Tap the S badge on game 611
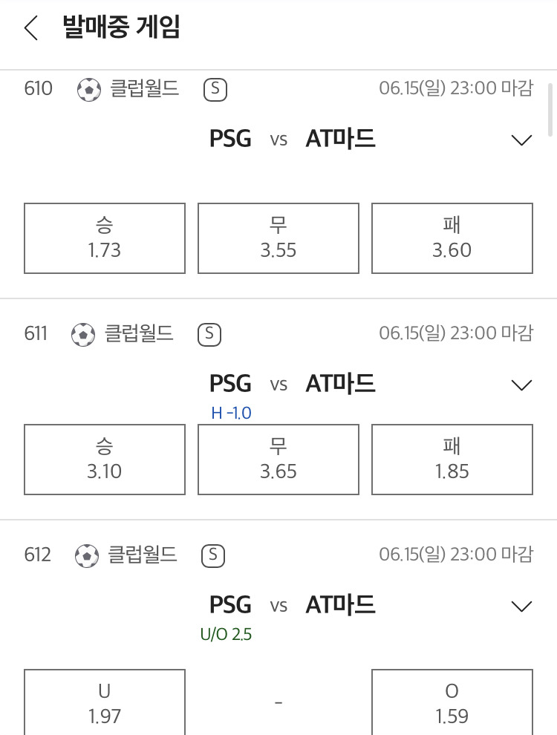This screenshot has height=735, width=557. click(x=209, y=335)
